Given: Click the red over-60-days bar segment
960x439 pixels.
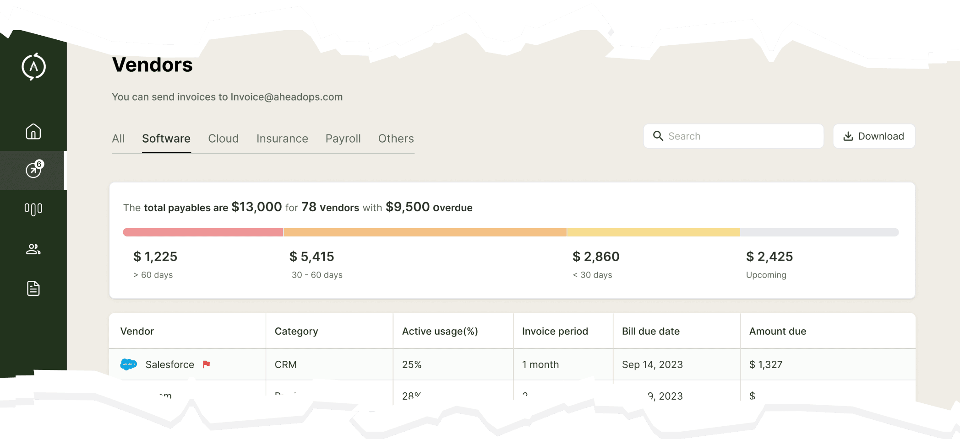Looking at the screenshot, I should pyautogui.click(x=203, y=232).
